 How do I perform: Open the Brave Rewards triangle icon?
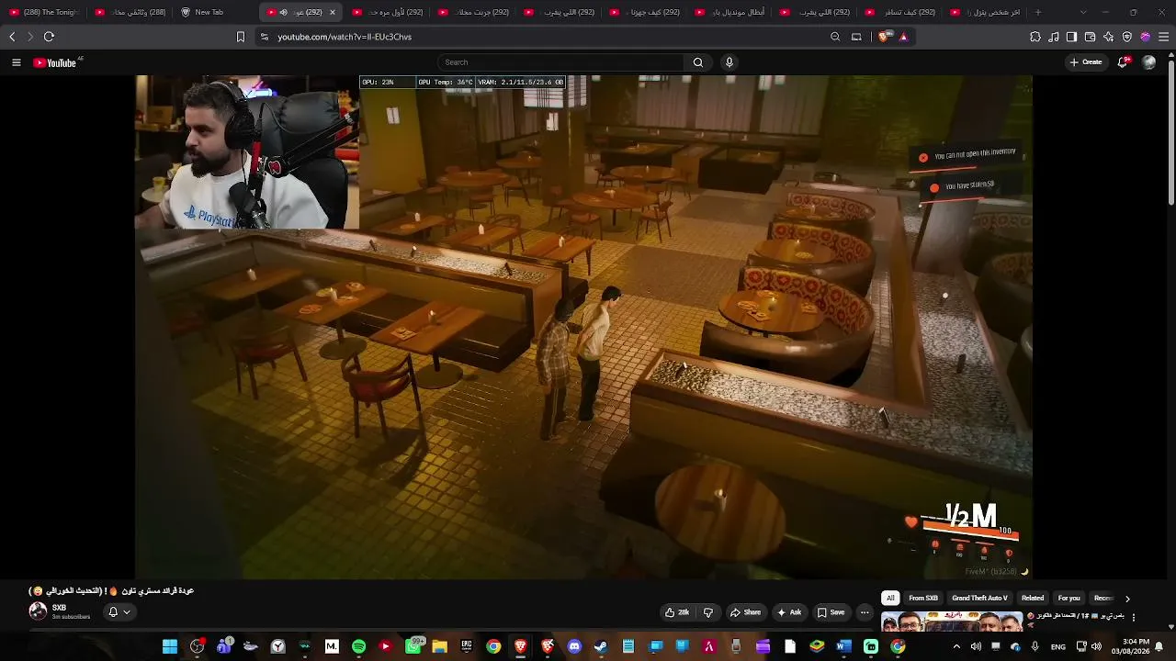(903, 37)
